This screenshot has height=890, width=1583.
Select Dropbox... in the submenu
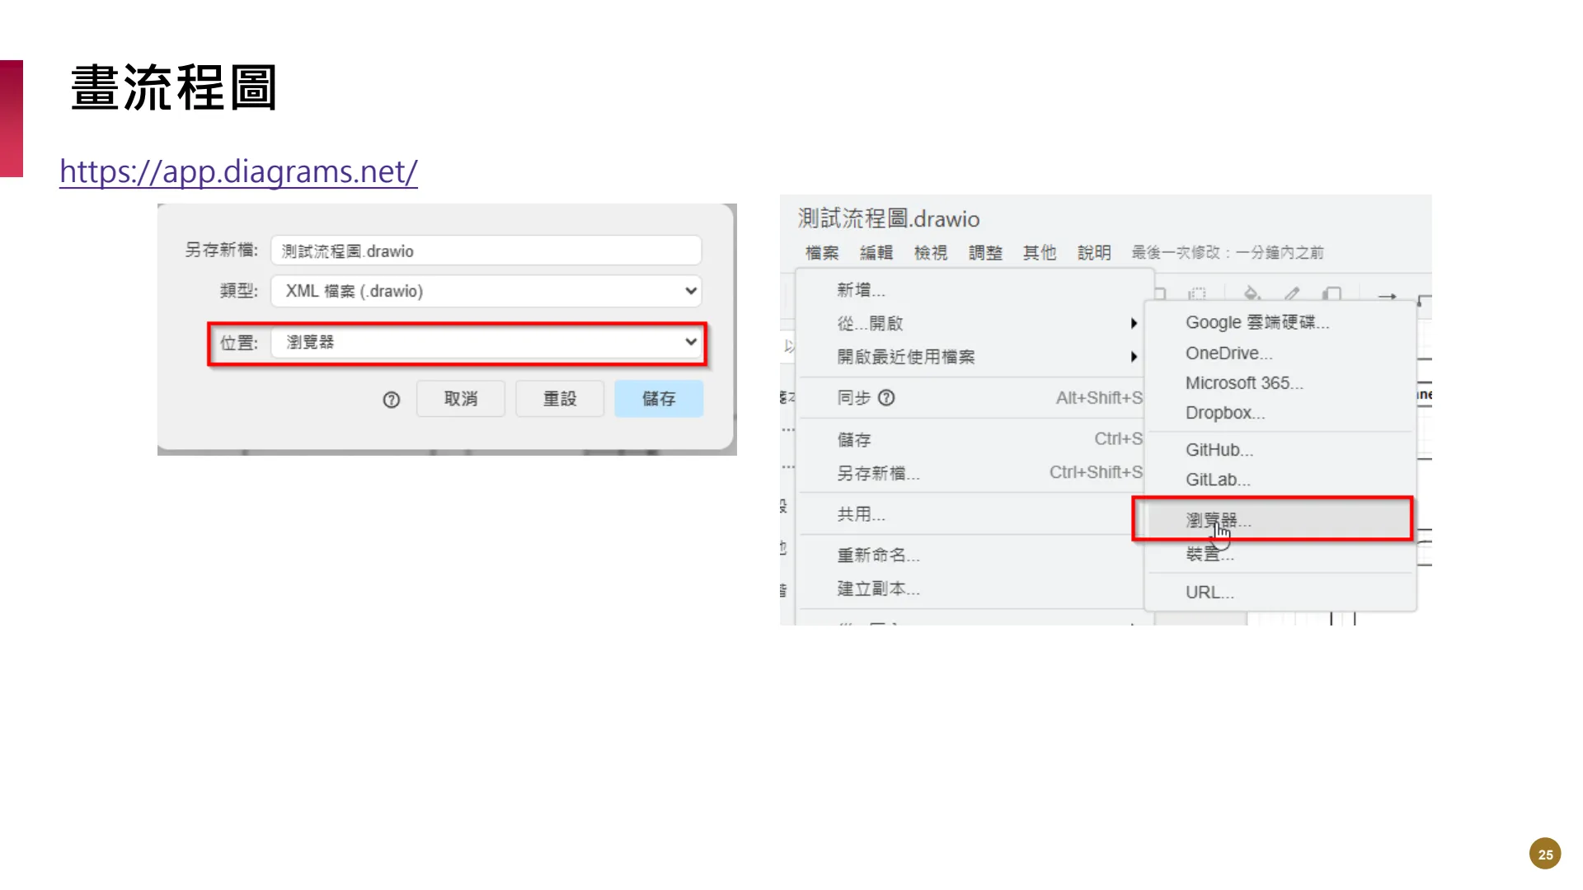[x=1280, y=413]
